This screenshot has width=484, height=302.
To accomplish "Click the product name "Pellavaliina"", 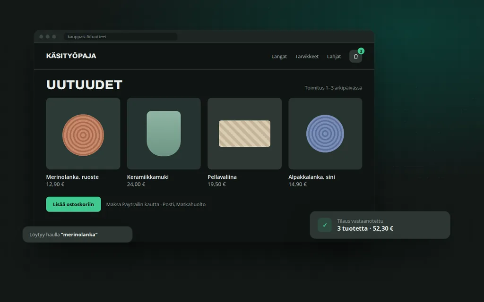I will click(222, 177).
